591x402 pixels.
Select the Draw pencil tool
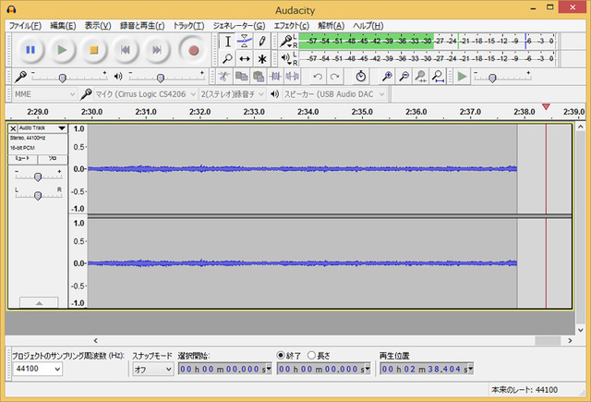pyautogui.click(x=262, y=42)
